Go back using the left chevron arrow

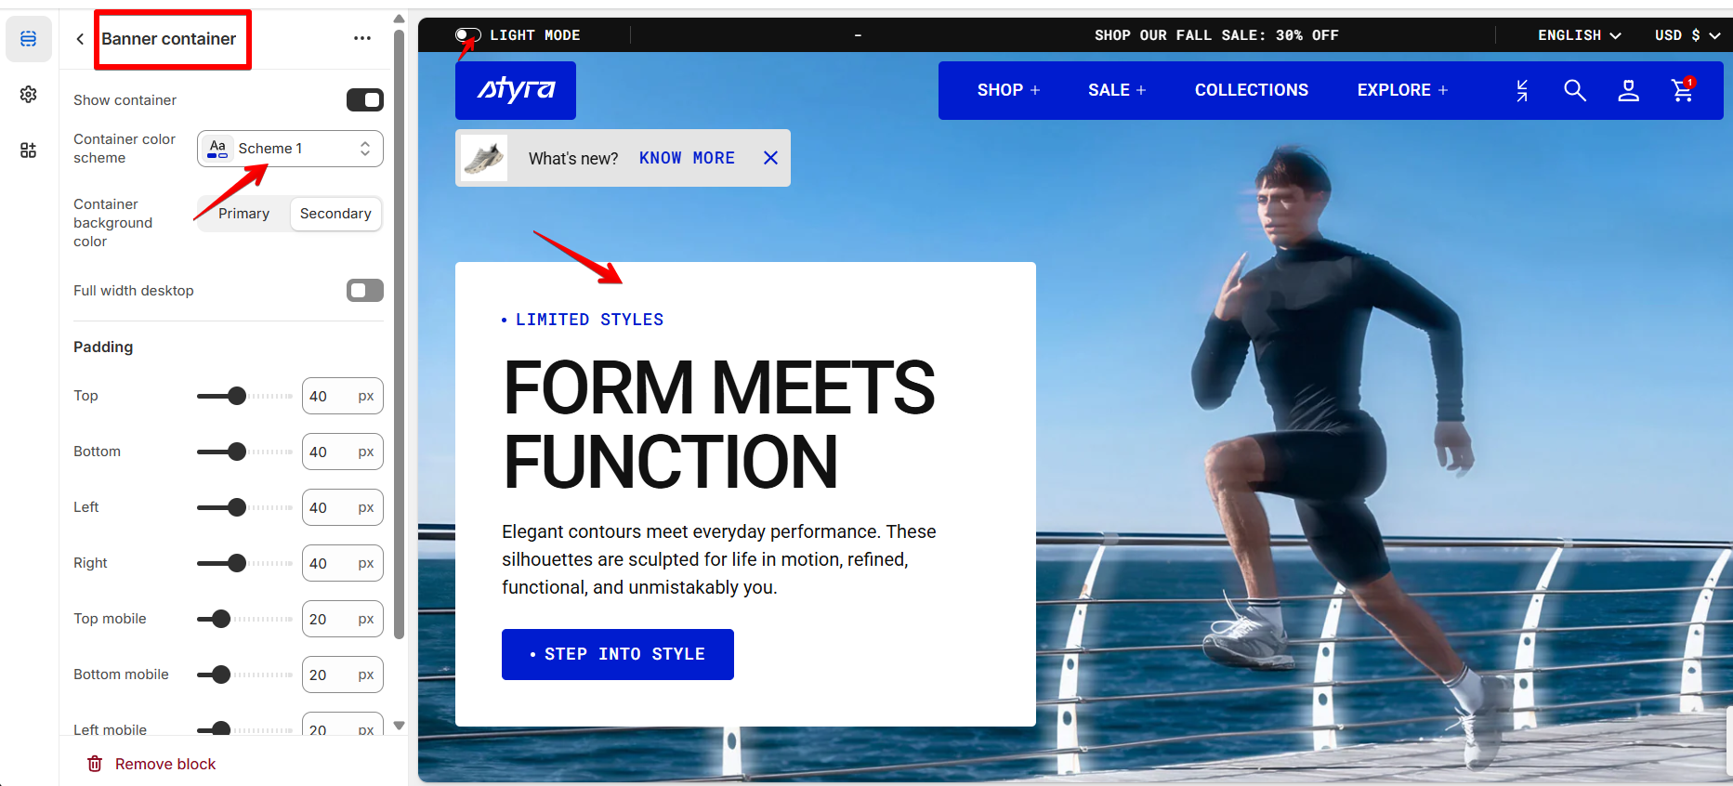tap(80, 39)
